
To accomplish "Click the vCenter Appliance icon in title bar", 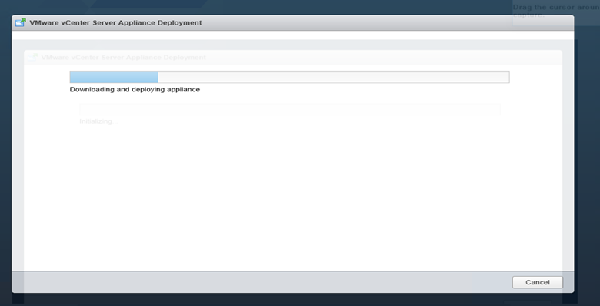I will click(x=21, y=22).
